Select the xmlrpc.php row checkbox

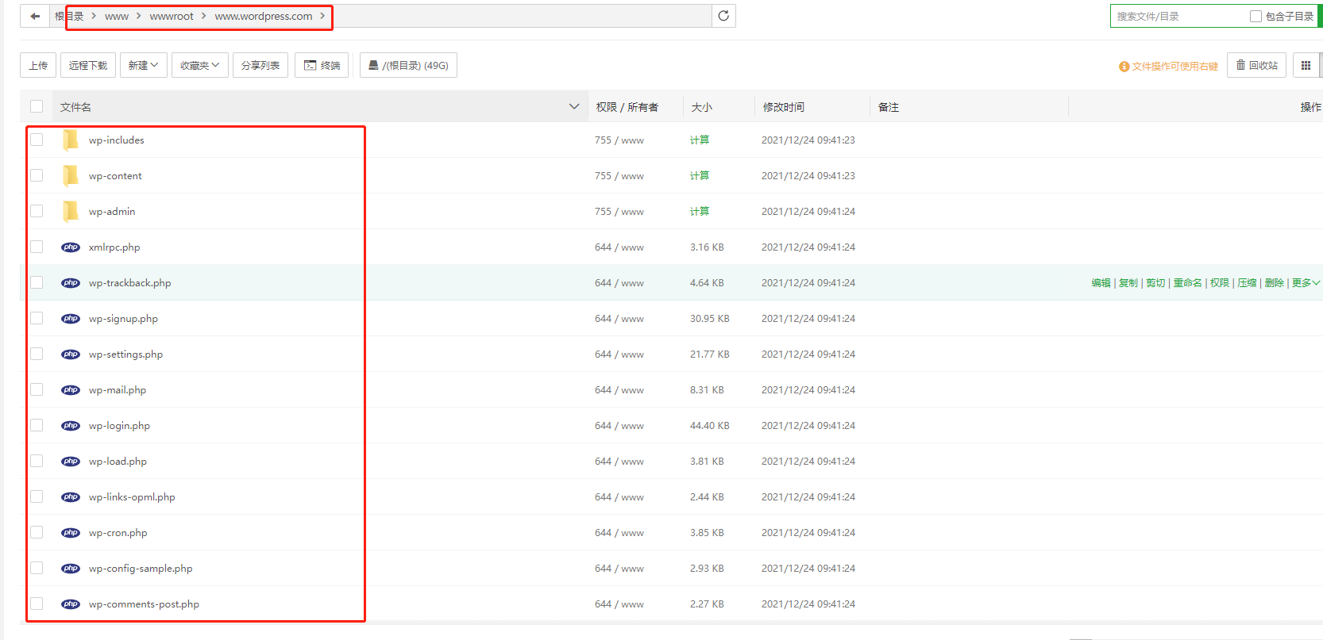(x=37, y=247)
